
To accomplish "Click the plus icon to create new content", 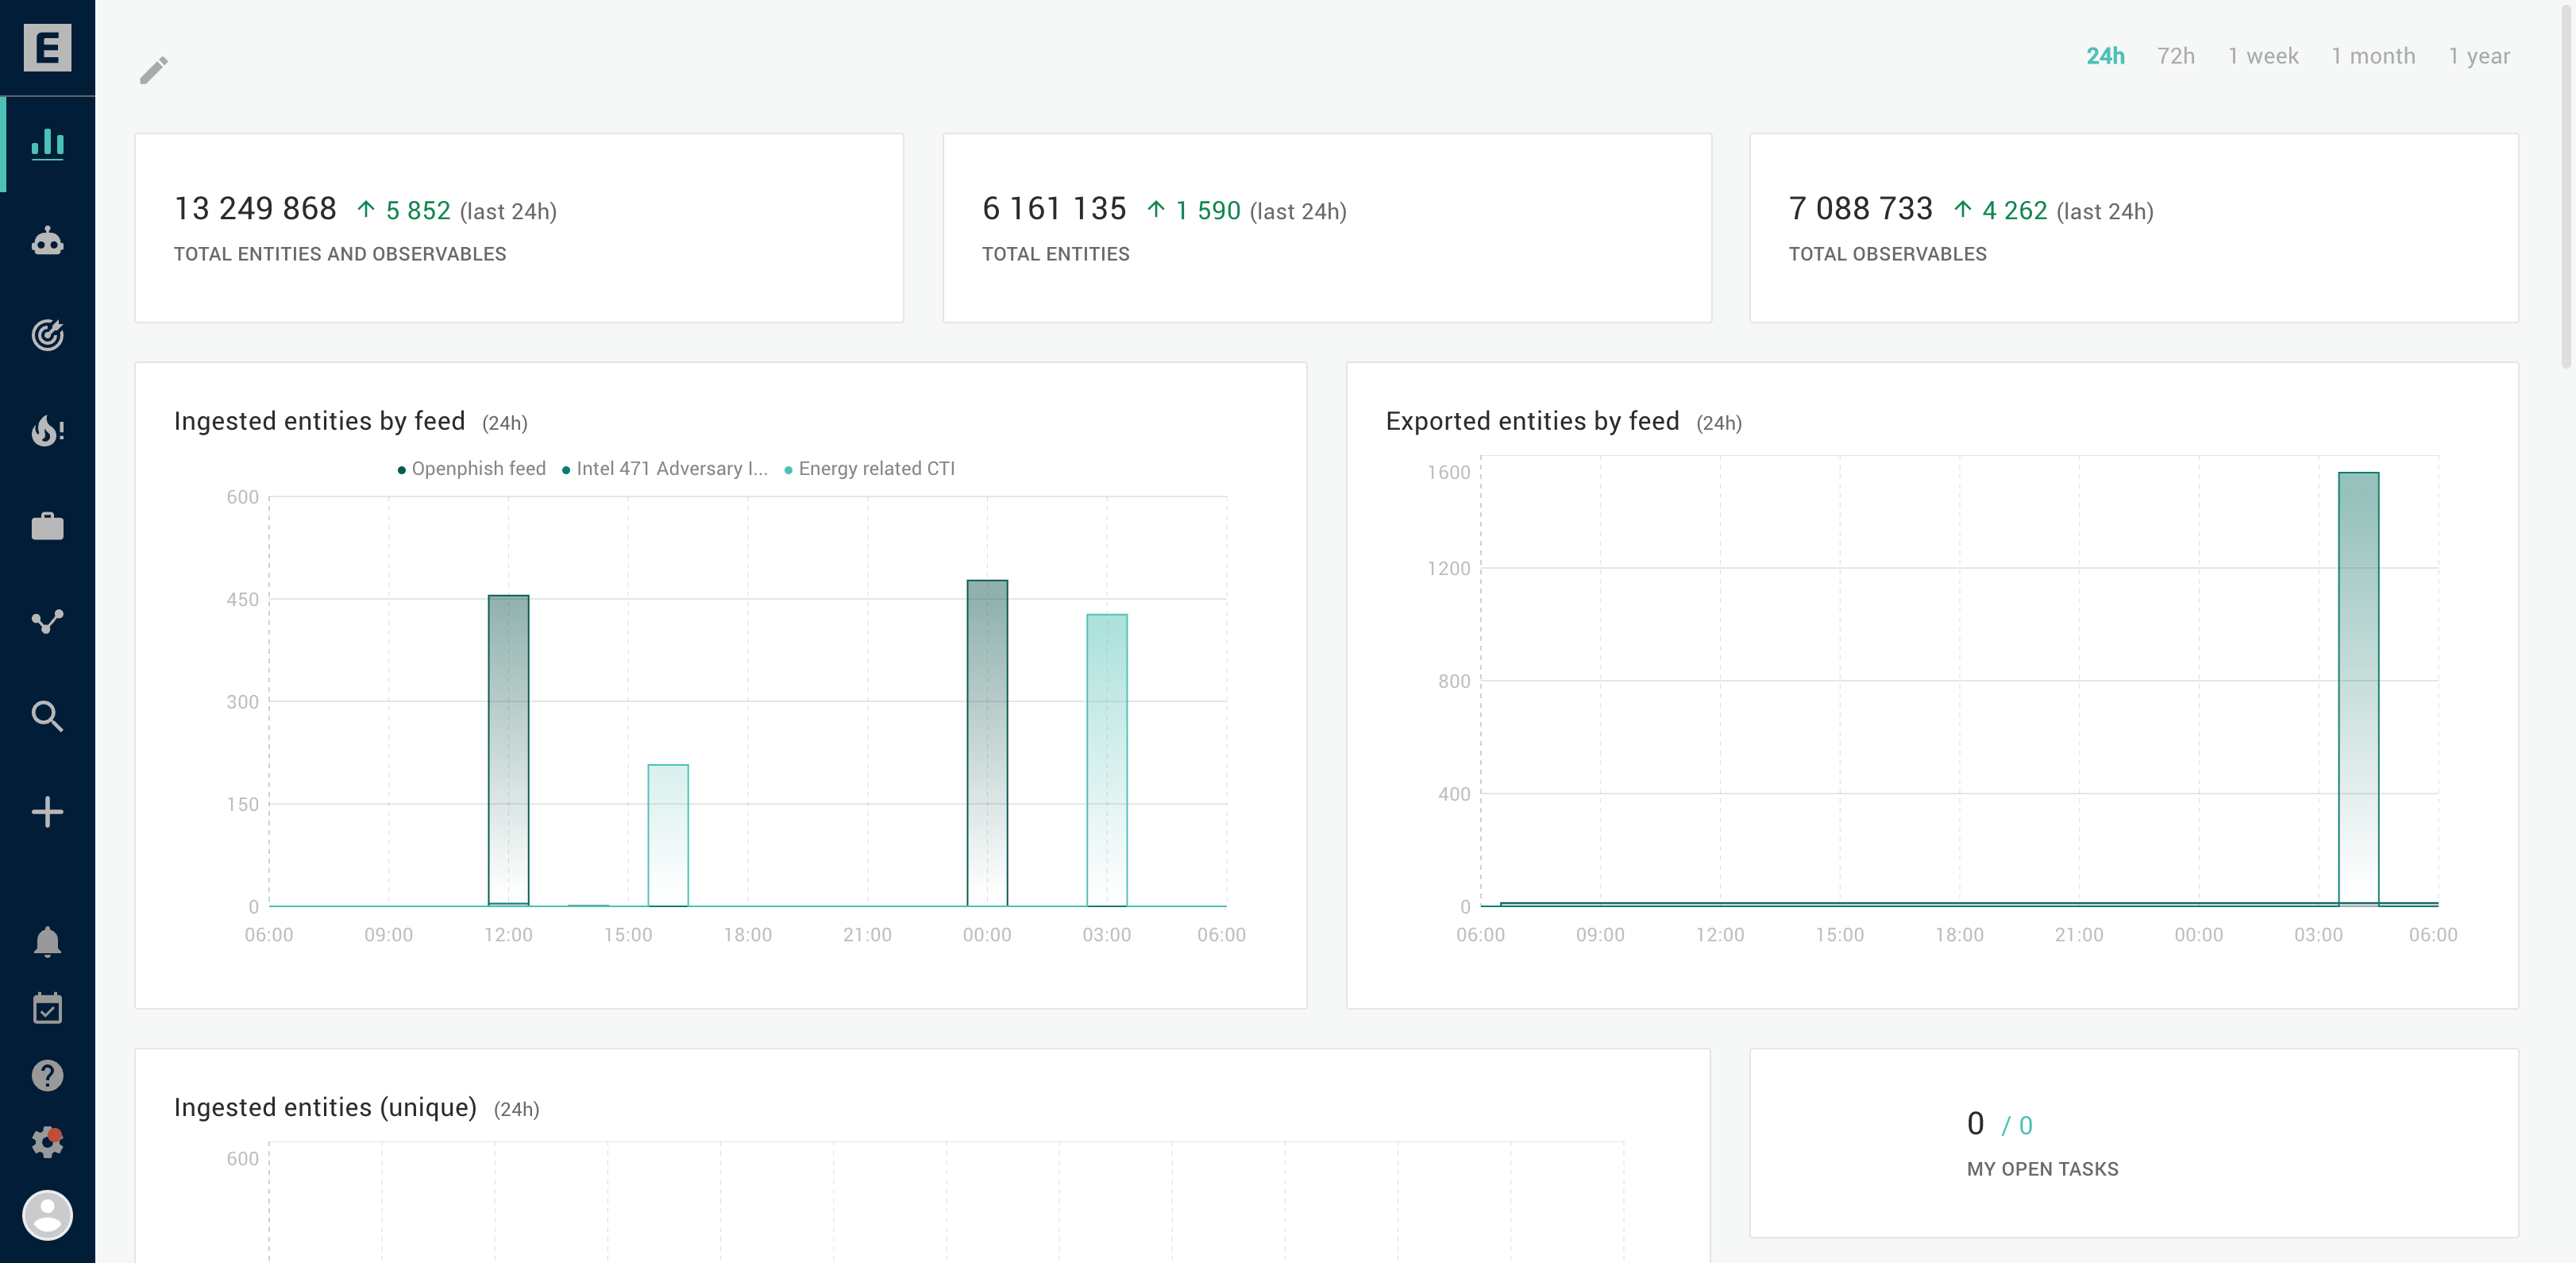I will tap(47, 812).
